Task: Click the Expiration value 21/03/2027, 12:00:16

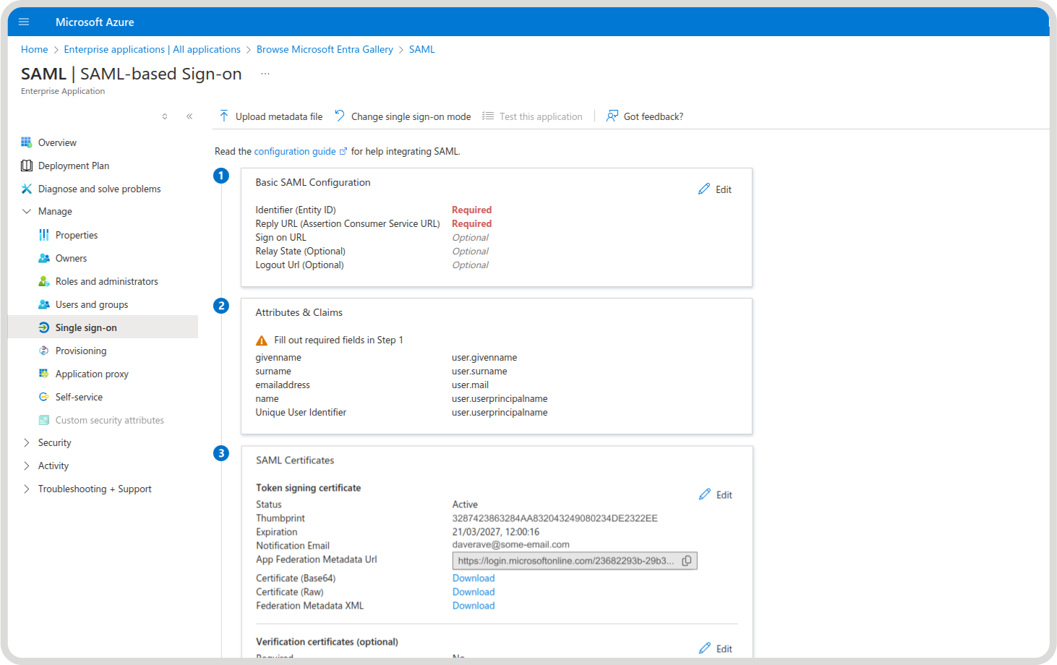Action: tap(496, 532)
